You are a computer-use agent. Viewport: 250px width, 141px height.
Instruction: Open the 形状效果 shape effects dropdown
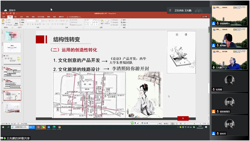(x=114, y=25)
